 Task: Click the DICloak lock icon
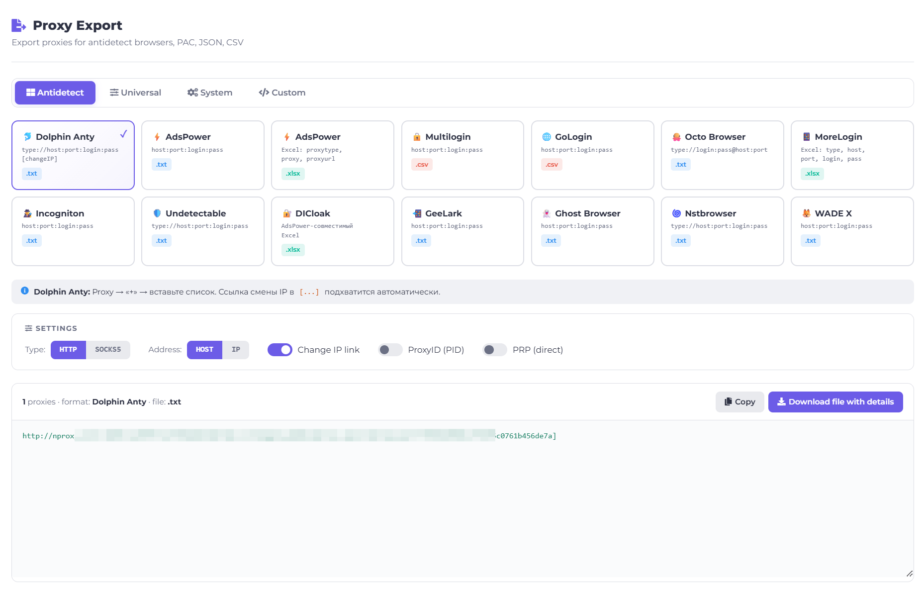287,213
